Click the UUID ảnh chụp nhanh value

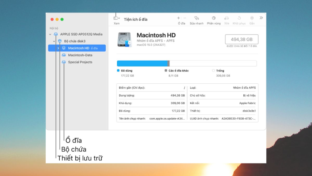click(x=238, y=119)
